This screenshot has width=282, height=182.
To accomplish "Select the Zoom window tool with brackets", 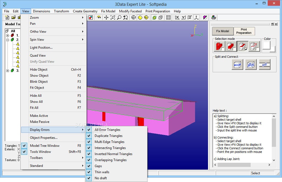I will [x=113, y=17].
